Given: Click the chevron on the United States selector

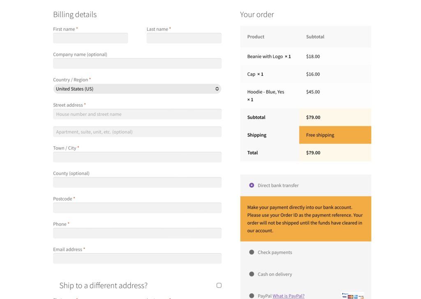Looking at the screenshot, I should pos(217,89).
